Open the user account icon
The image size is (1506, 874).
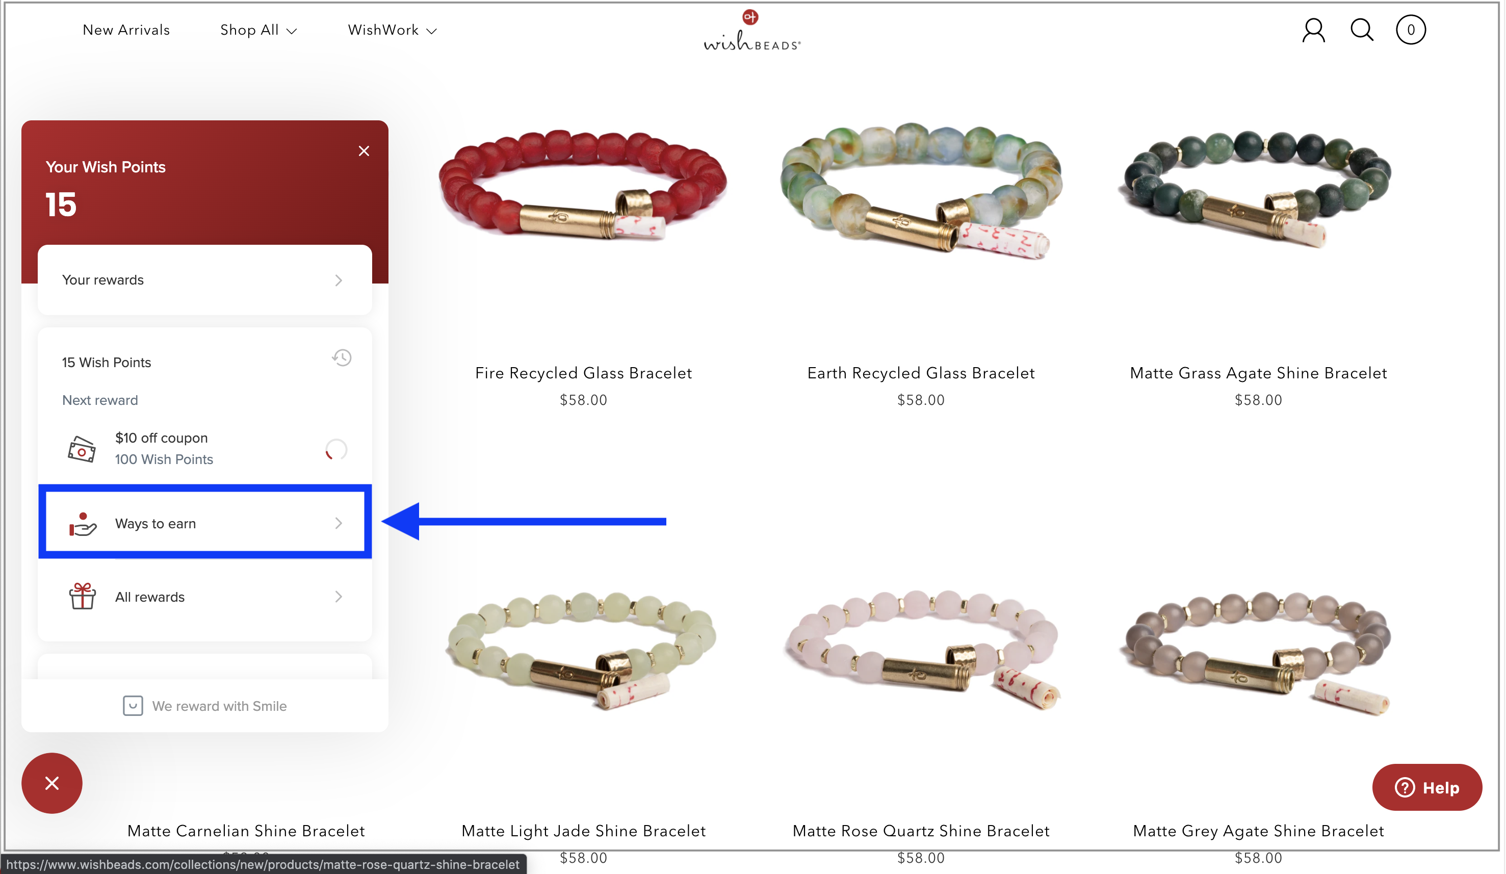[1314, 30]
